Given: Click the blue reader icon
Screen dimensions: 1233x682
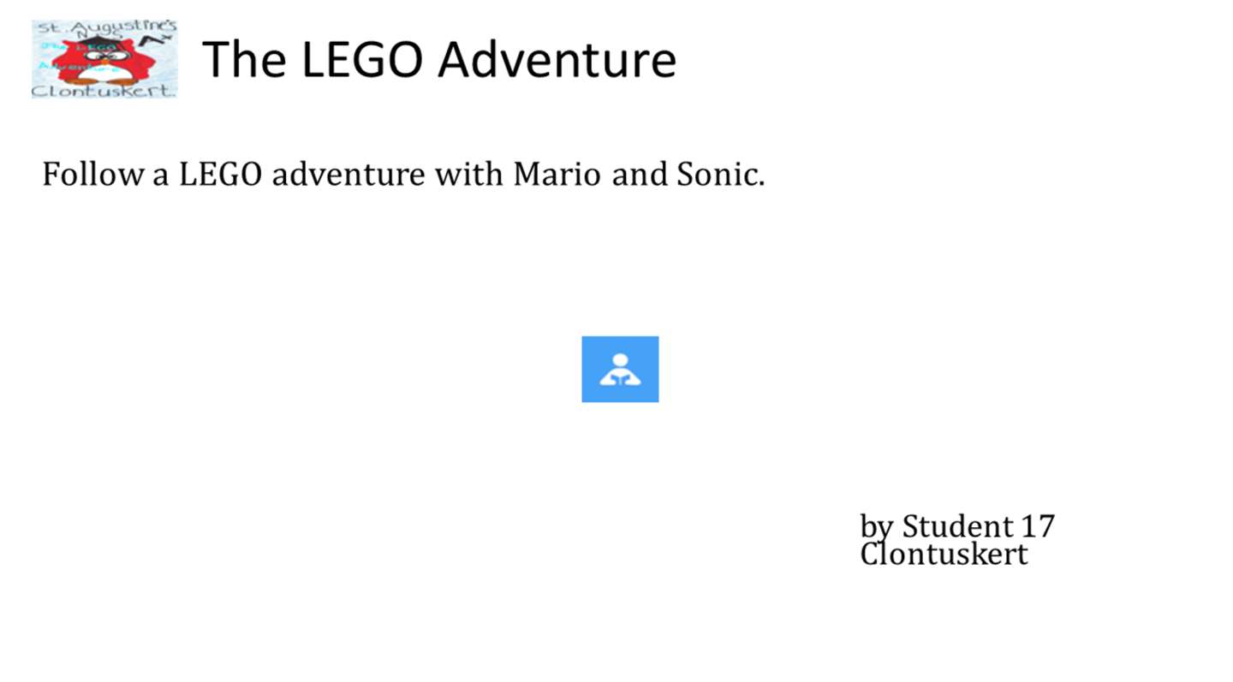Looking at the screenshot, I should (x=620, y=369).
